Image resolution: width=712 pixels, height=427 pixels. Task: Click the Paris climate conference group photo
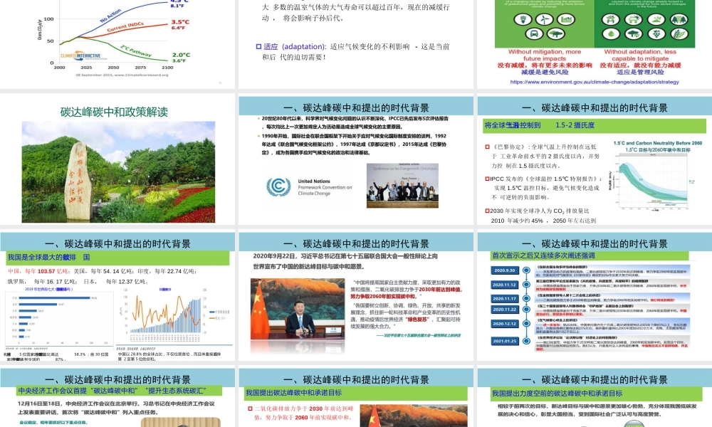pyautogui.click(x=402, y=186)
